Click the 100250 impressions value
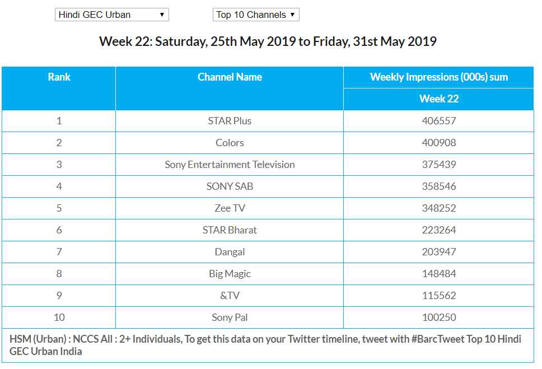The width and height of the screenshot is (542, 369). 438,317
